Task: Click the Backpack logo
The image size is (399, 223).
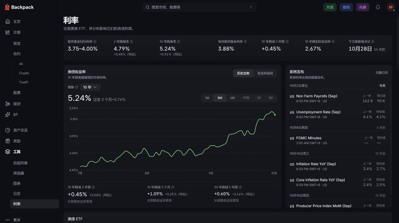Action: pos(19,7)
